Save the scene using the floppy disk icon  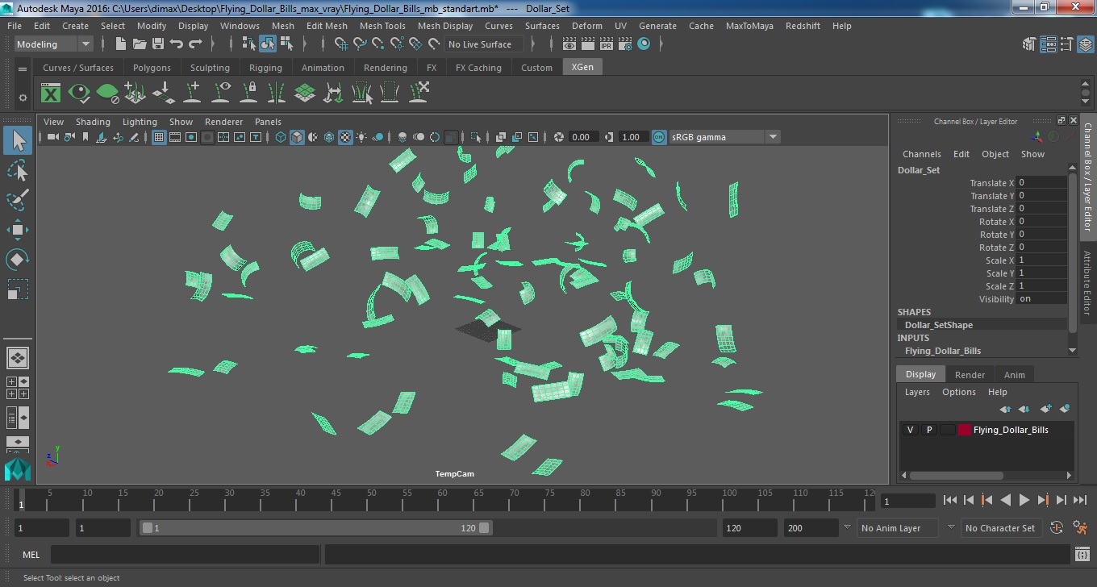coord(158,44)
